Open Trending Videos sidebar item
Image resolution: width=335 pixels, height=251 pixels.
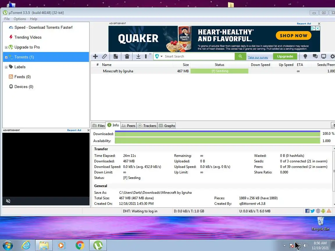pos(25,37)
